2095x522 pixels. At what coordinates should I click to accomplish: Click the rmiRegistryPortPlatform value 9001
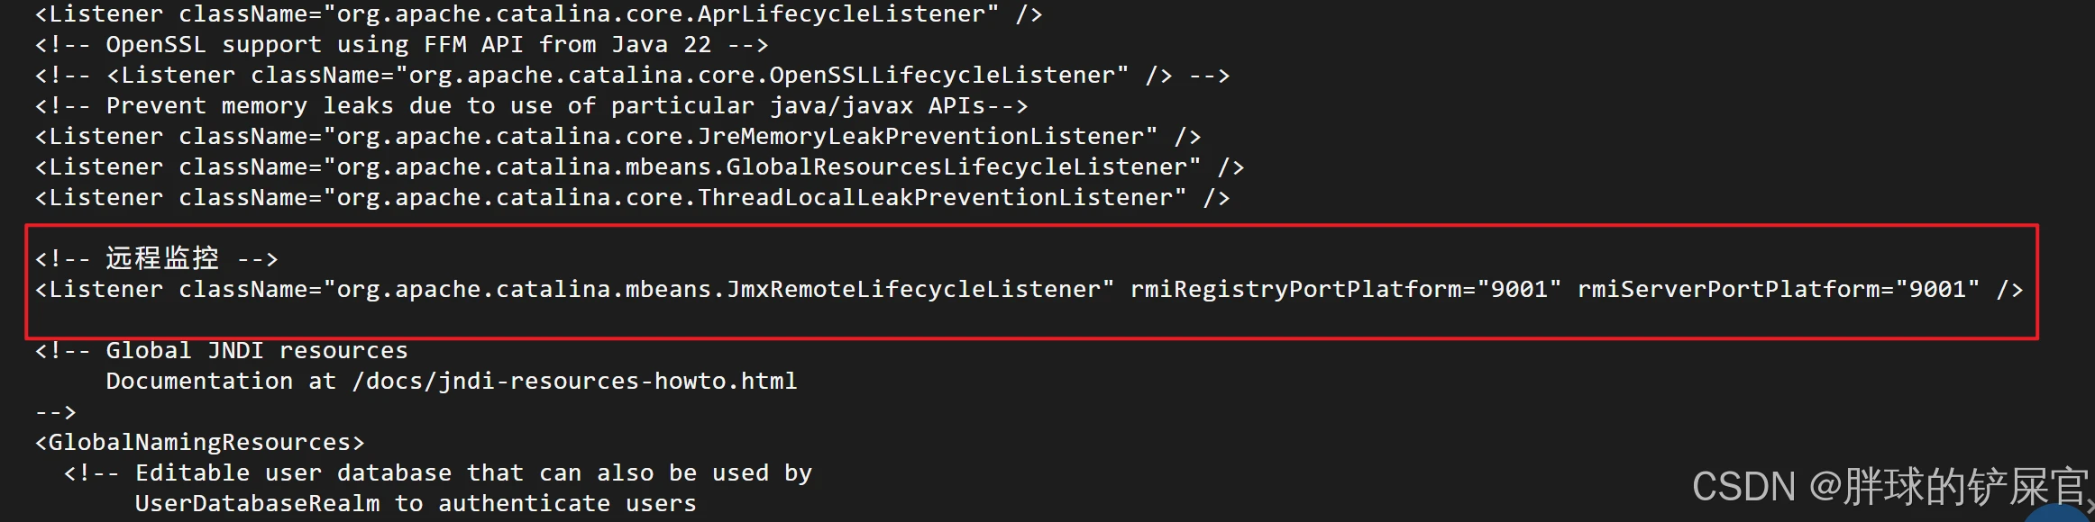point(1519,290)
